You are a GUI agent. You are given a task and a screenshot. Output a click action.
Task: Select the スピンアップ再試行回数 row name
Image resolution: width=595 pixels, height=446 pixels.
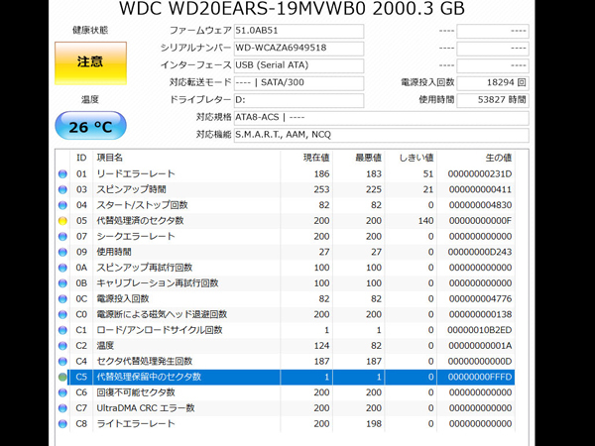click(x=145, y=268)
